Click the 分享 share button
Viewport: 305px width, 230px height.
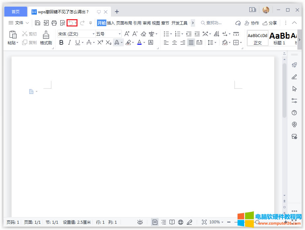[270, 23]
